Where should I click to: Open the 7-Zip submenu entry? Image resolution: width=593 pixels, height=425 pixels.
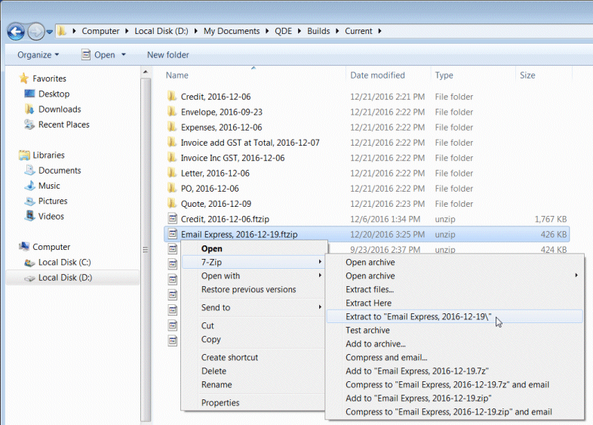[x=253, y=262]
